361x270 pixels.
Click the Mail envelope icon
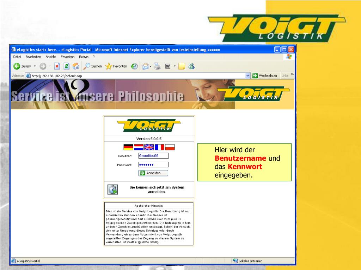pos(145,66)
